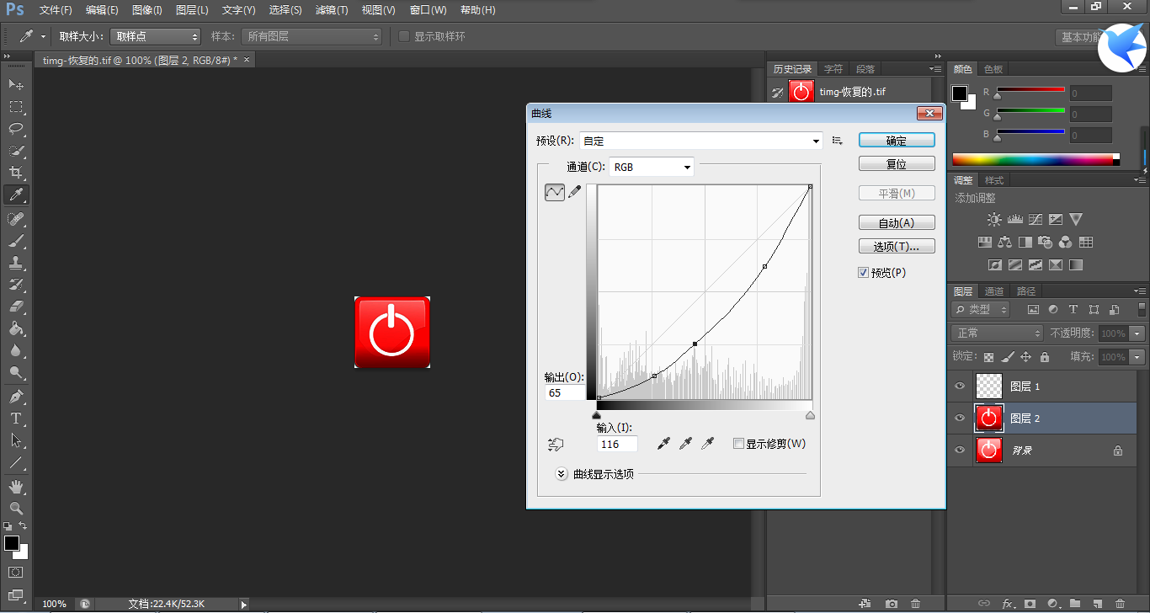Pick the gray point eyedropper in Curves
This screenshot has width=1150, height=613.
686,443
